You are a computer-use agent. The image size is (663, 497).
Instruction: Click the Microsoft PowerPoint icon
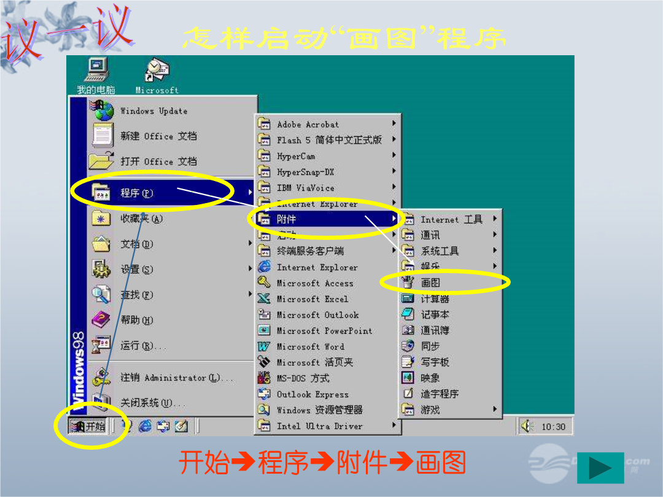click(x=264, y=330)
